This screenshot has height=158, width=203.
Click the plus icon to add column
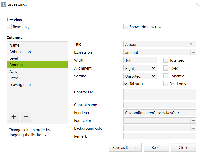[14, 117]
